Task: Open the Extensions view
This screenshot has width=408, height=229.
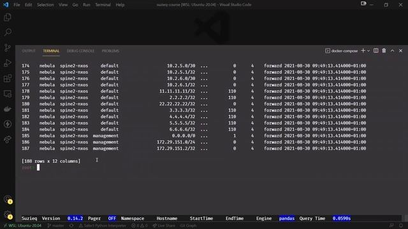Action: (8, 78)
